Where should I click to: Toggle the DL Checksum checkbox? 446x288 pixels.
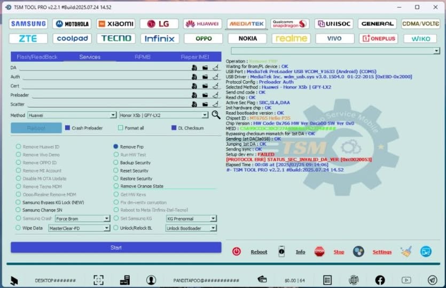click(174, 128)
